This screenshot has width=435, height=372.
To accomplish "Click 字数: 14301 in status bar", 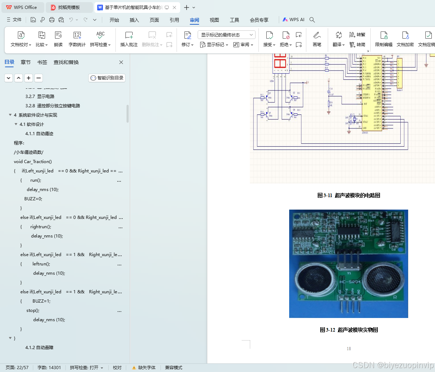I will (x=49, y=368).
